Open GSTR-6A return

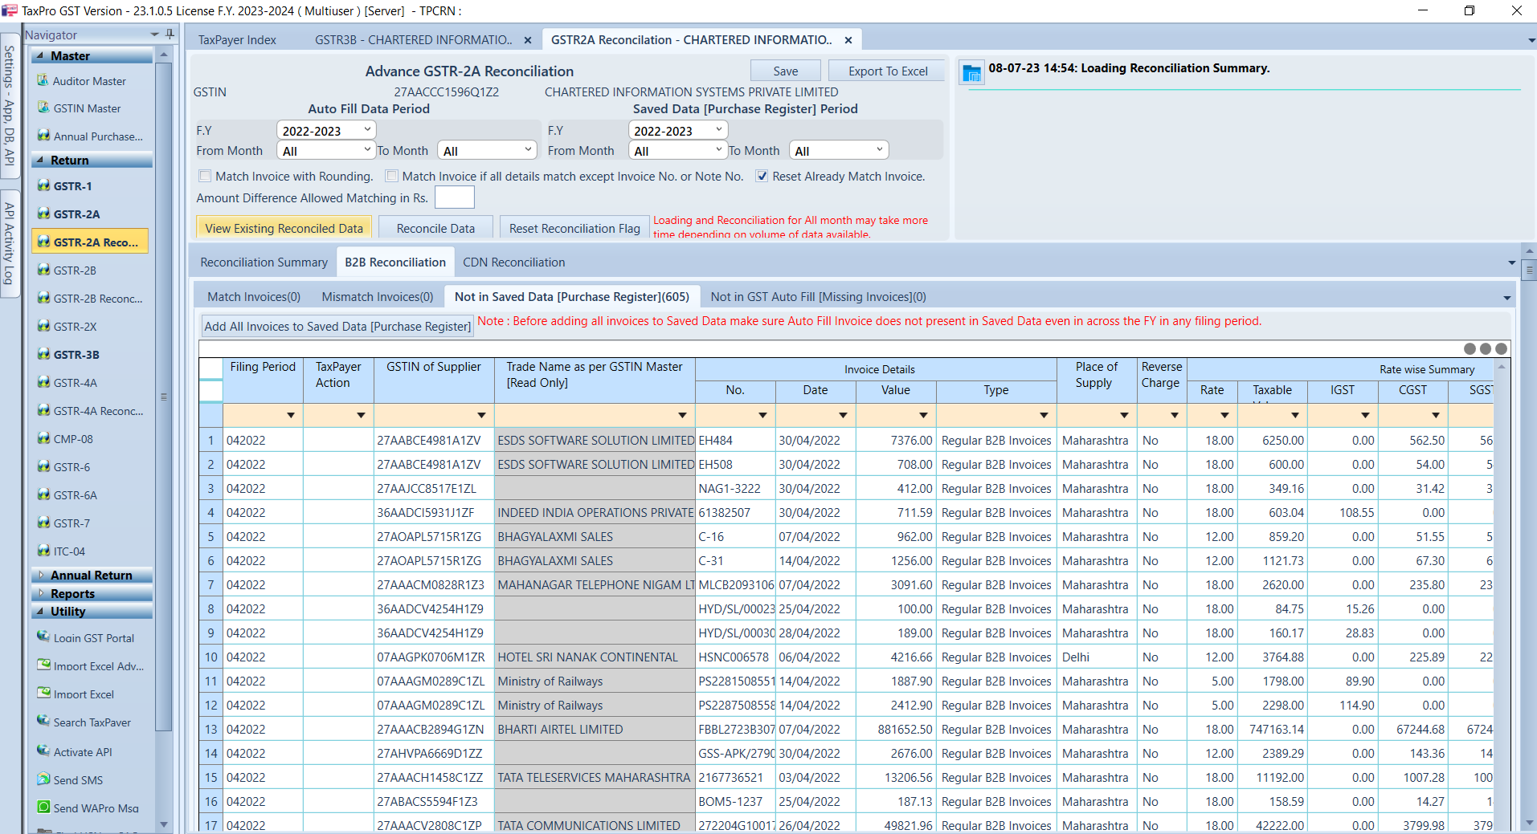(x=75, y=495)
